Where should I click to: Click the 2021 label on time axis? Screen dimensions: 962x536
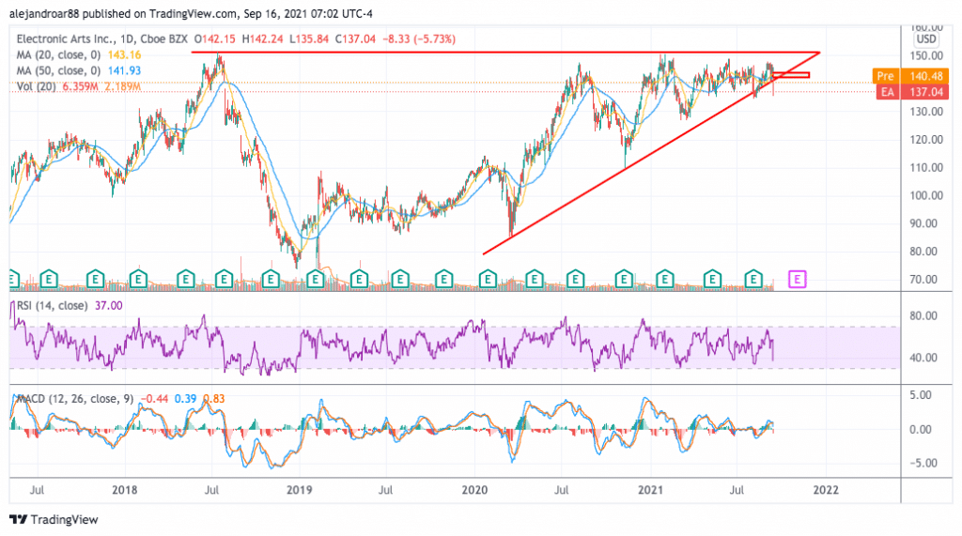(x=650, y=490)
